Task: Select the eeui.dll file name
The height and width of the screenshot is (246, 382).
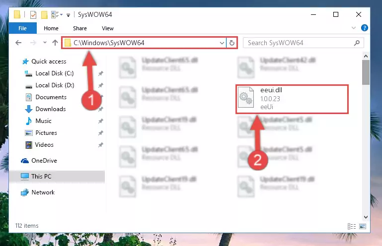Action: coord(271,90)
